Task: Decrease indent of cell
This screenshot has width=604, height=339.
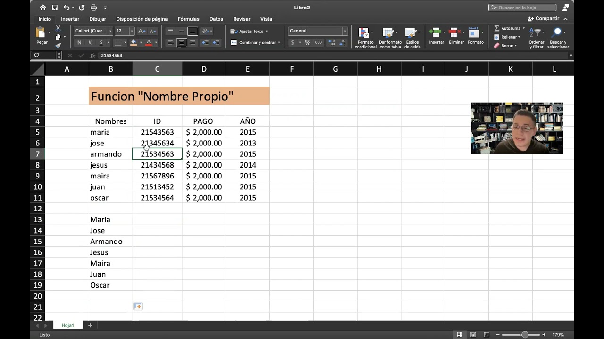Action: (205, 42)
